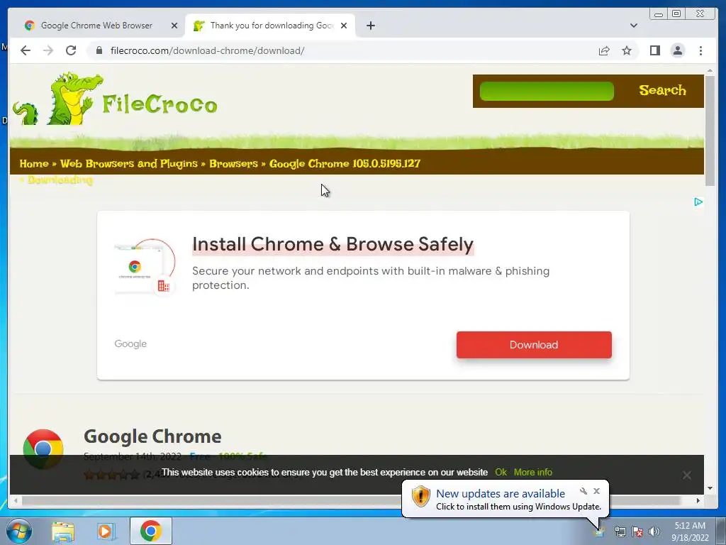Open cookie More info link
The height and width of the screenshot is (545, 726).
click(533, 472)
